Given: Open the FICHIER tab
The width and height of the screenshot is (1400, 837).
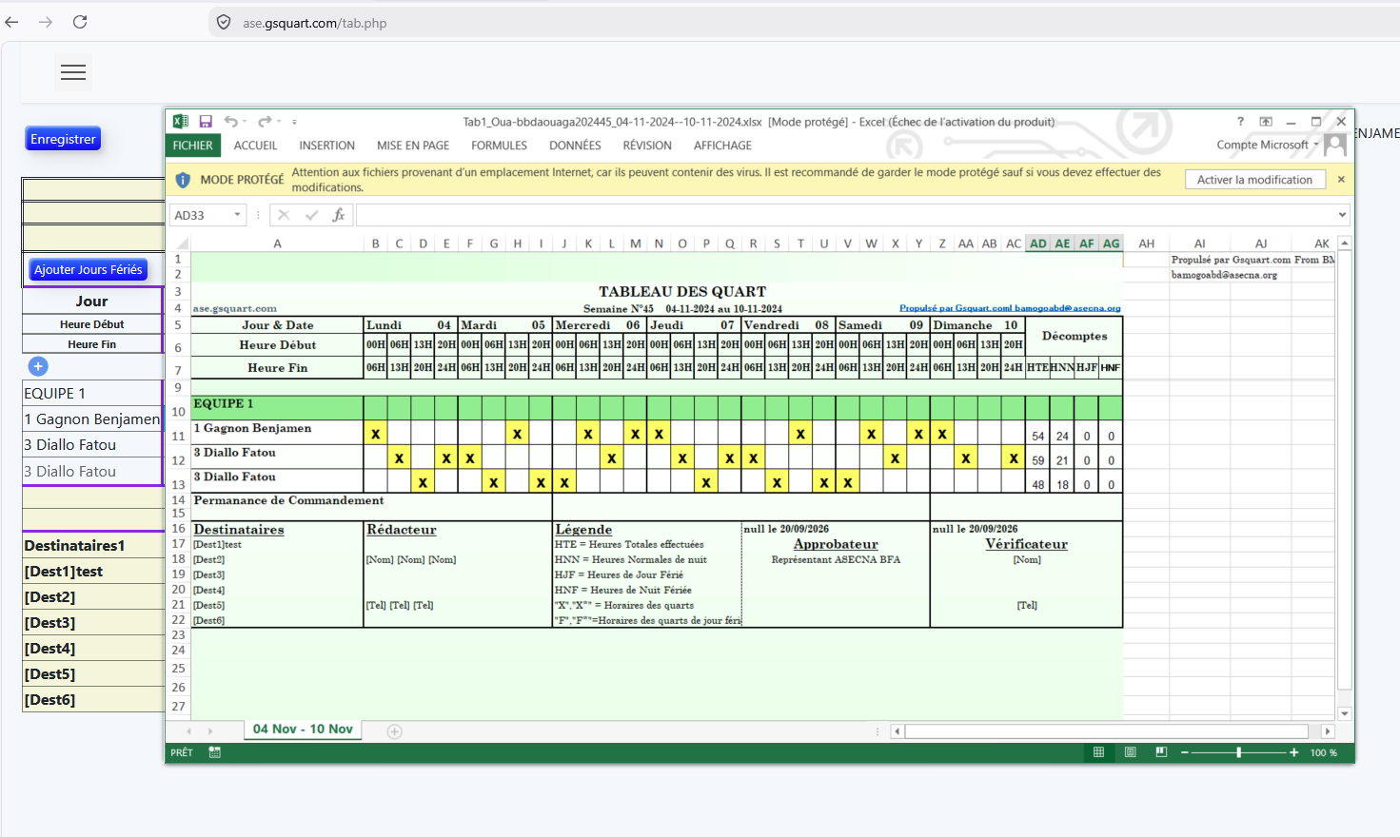Looking at the screenshot, I should (193, 146).
